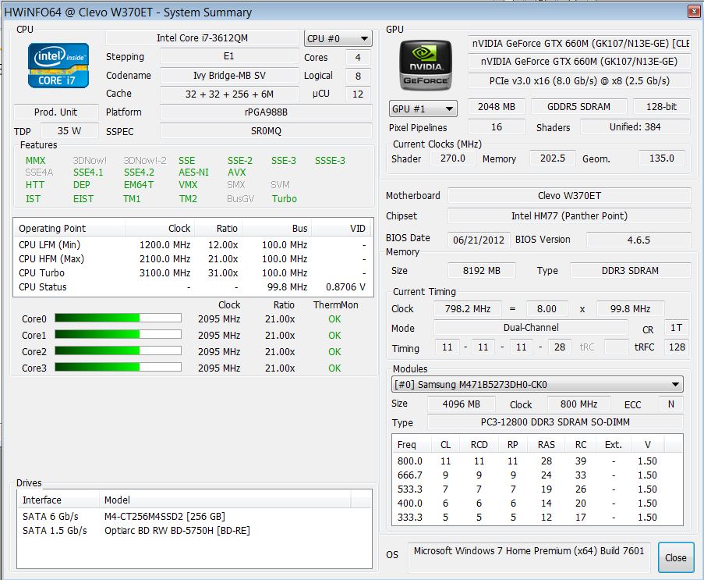Screen dimensions: 704x580
Task: Click the tRFC value 128
Action: click(x=676, y=347)
